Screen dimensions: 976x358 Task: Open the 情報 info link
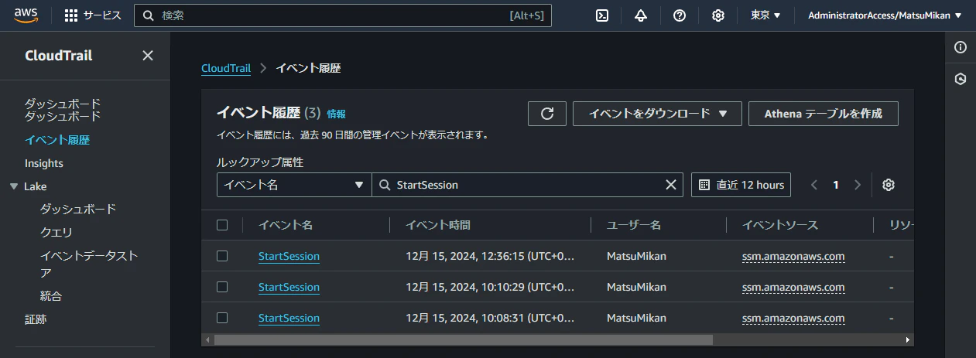point(337,114)
